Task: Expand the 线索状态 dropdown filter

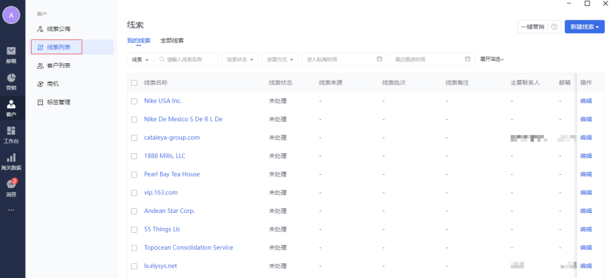Action: click(240, 59)
